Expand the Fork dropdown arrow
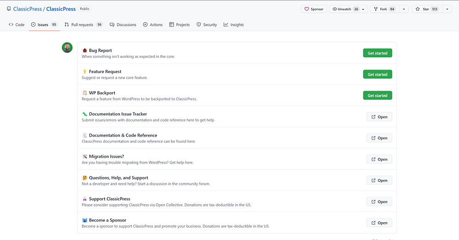Screen dimensions: 459x240 coord(403,9)
